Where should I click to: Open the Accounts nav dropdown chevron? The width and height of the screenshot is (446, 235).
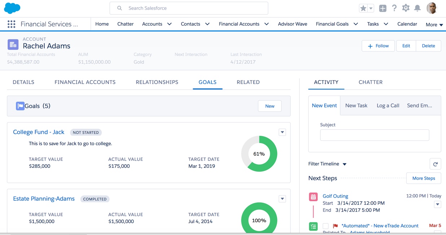pos(169,24)
